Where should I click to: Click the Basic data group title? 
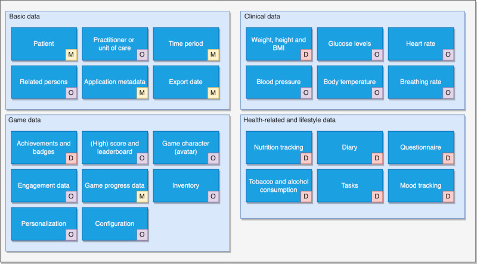pyautogui.click(x=24, y=16)
